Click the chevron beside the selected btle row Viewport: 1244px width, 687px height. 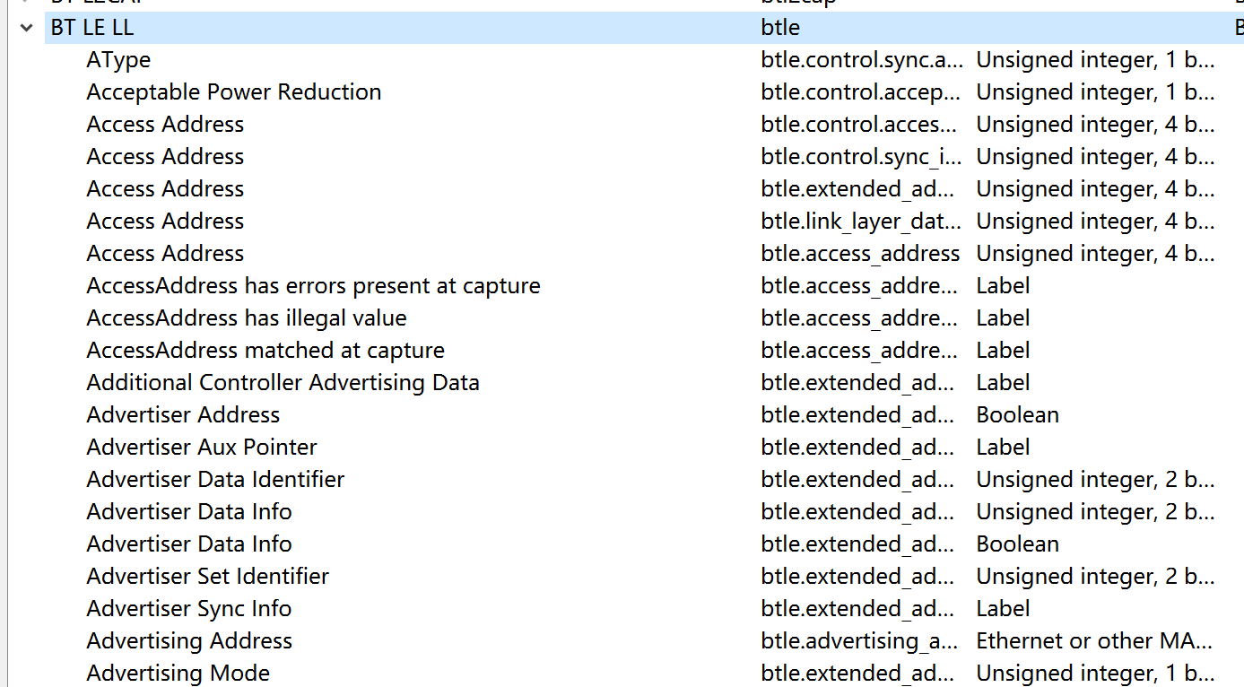click(26, 27)
